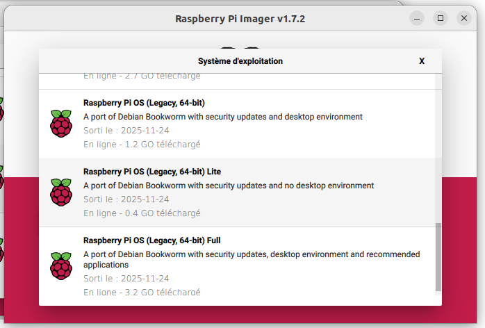485x328 pixels.
Task: Click "En ligne - 0.4 GO téléchargé" text
Action: 142,213
